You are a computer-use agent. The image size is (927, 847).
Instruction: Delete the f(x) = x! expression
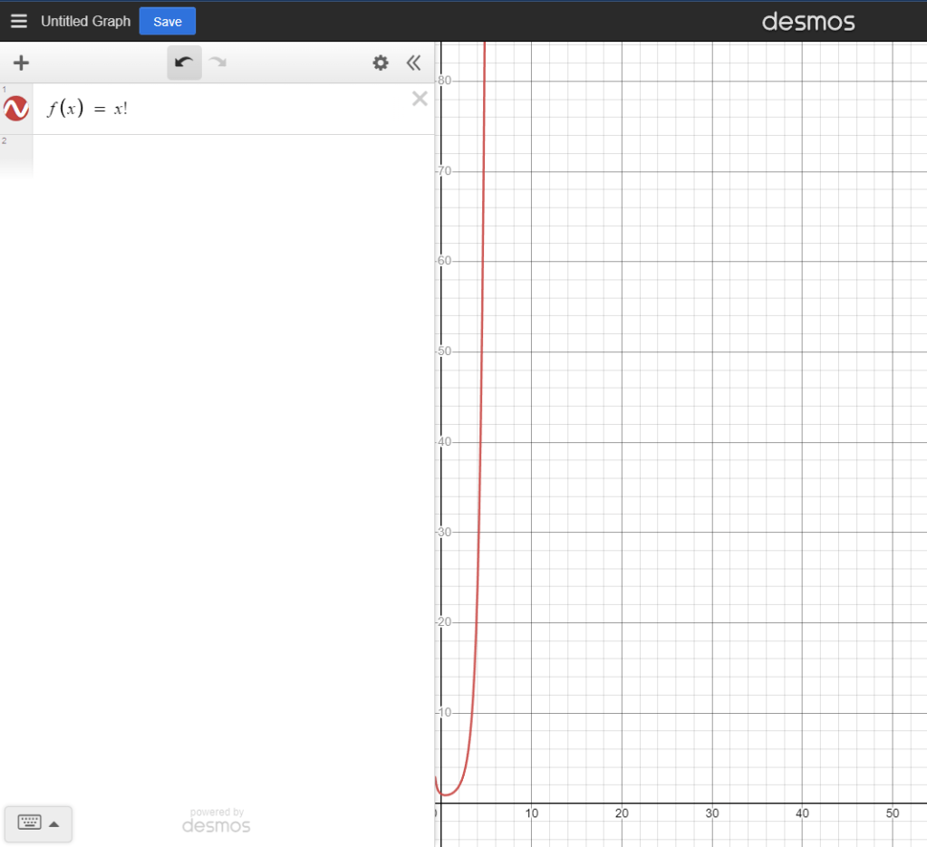pos(420,99)
